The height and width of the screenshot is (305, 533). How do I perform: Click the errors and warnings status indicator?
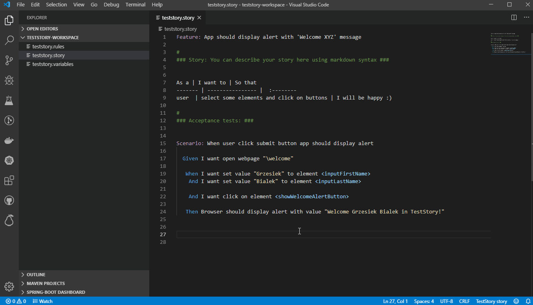coord(16,301)
